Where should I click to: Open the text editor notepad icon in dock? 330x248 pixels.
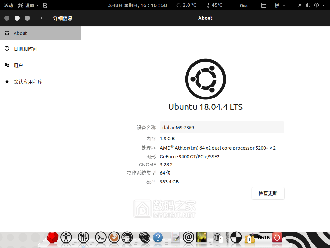click(x=176, y=237)
